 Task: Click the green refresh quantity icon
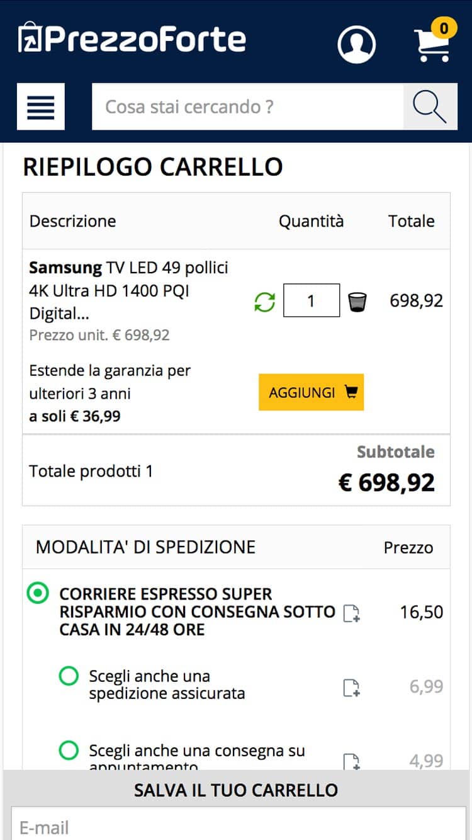[265, 301]
